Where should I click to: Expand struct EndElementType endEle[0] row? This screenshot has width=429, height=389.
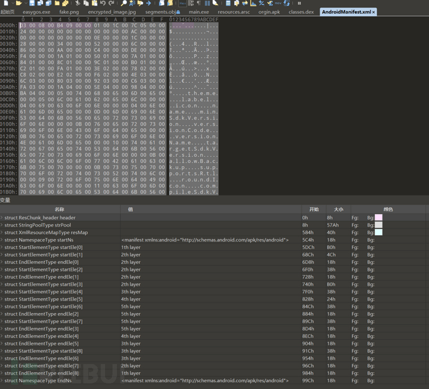coord(2,262)
